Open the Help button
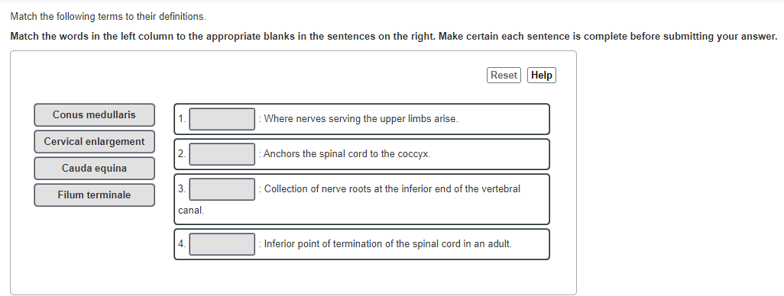 [542, 76]
